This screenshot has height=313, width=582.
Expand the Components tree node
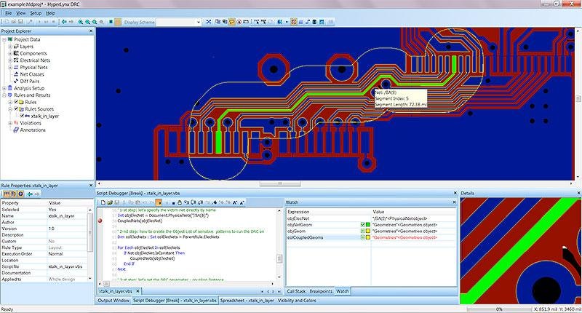pyautogui.click(x=10, y=53)
